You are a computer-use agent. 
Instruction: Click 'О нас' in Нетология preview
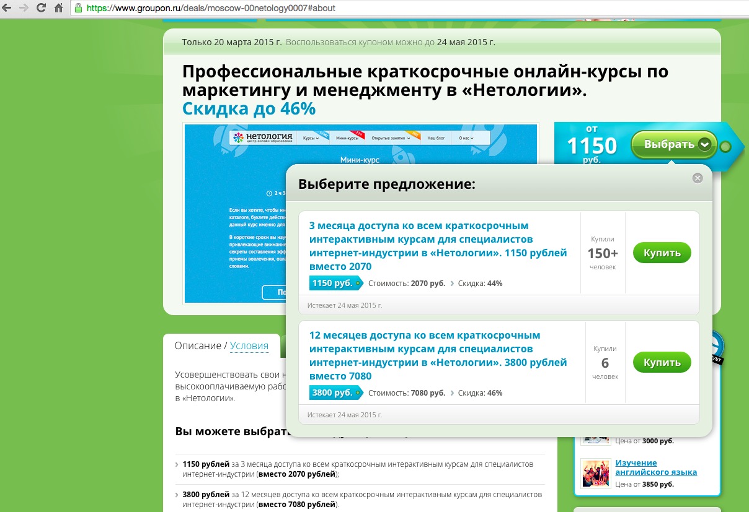tap(466, 138)
